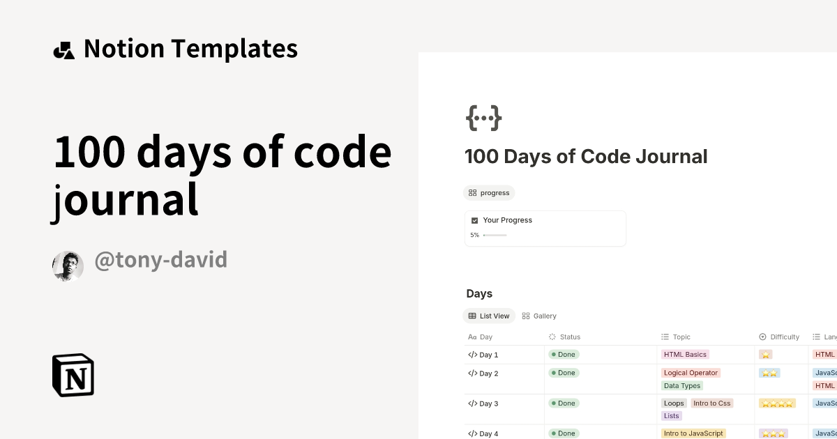Click the Notion N logo icon
Viewport: 837px width, 439px height.
(73, 375)
